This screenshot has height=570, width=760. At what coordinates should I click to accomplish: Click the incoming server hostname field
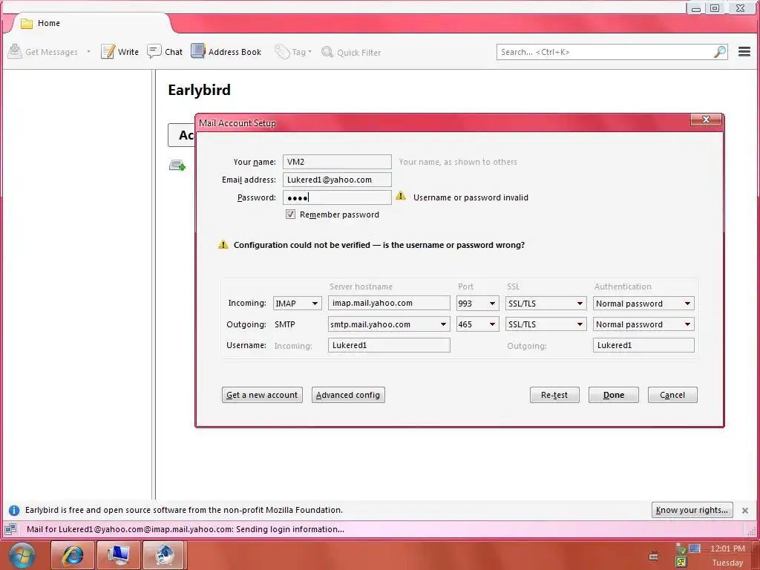(389, 303)
